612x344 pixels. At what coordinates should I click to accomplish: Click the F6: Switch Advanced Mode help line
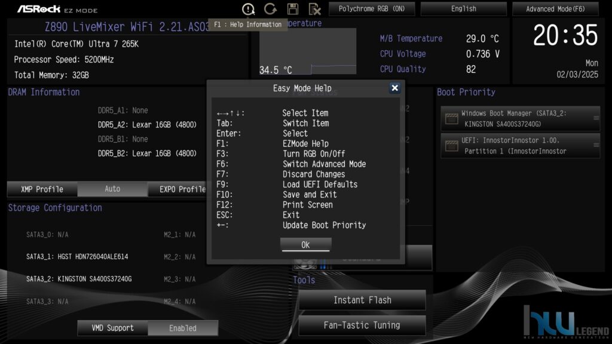point(291,164)
